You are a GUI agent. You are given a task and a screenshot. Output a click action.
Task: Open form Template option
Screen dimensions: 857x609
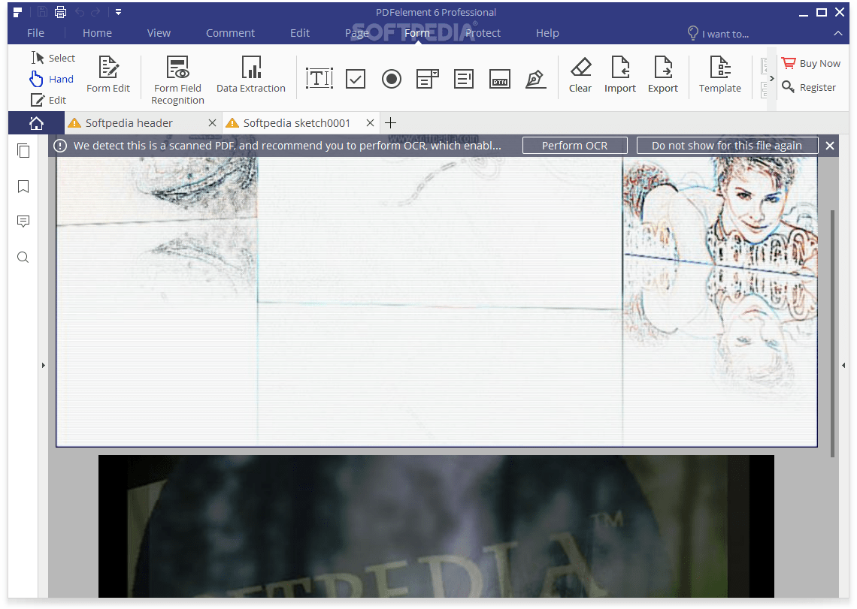pyautogui.click(x=720, y=74)
